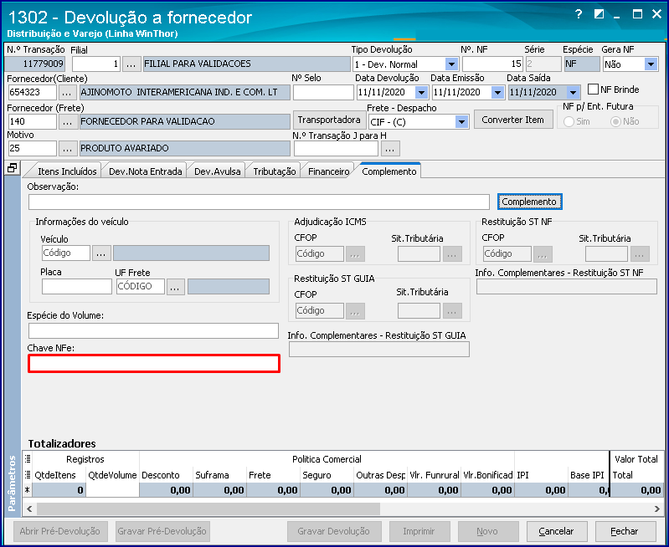Expand the Tipo Devolução dropdown
Viewport: 669px width, 547px height.
pyautogui.click(x=451, y=64)
